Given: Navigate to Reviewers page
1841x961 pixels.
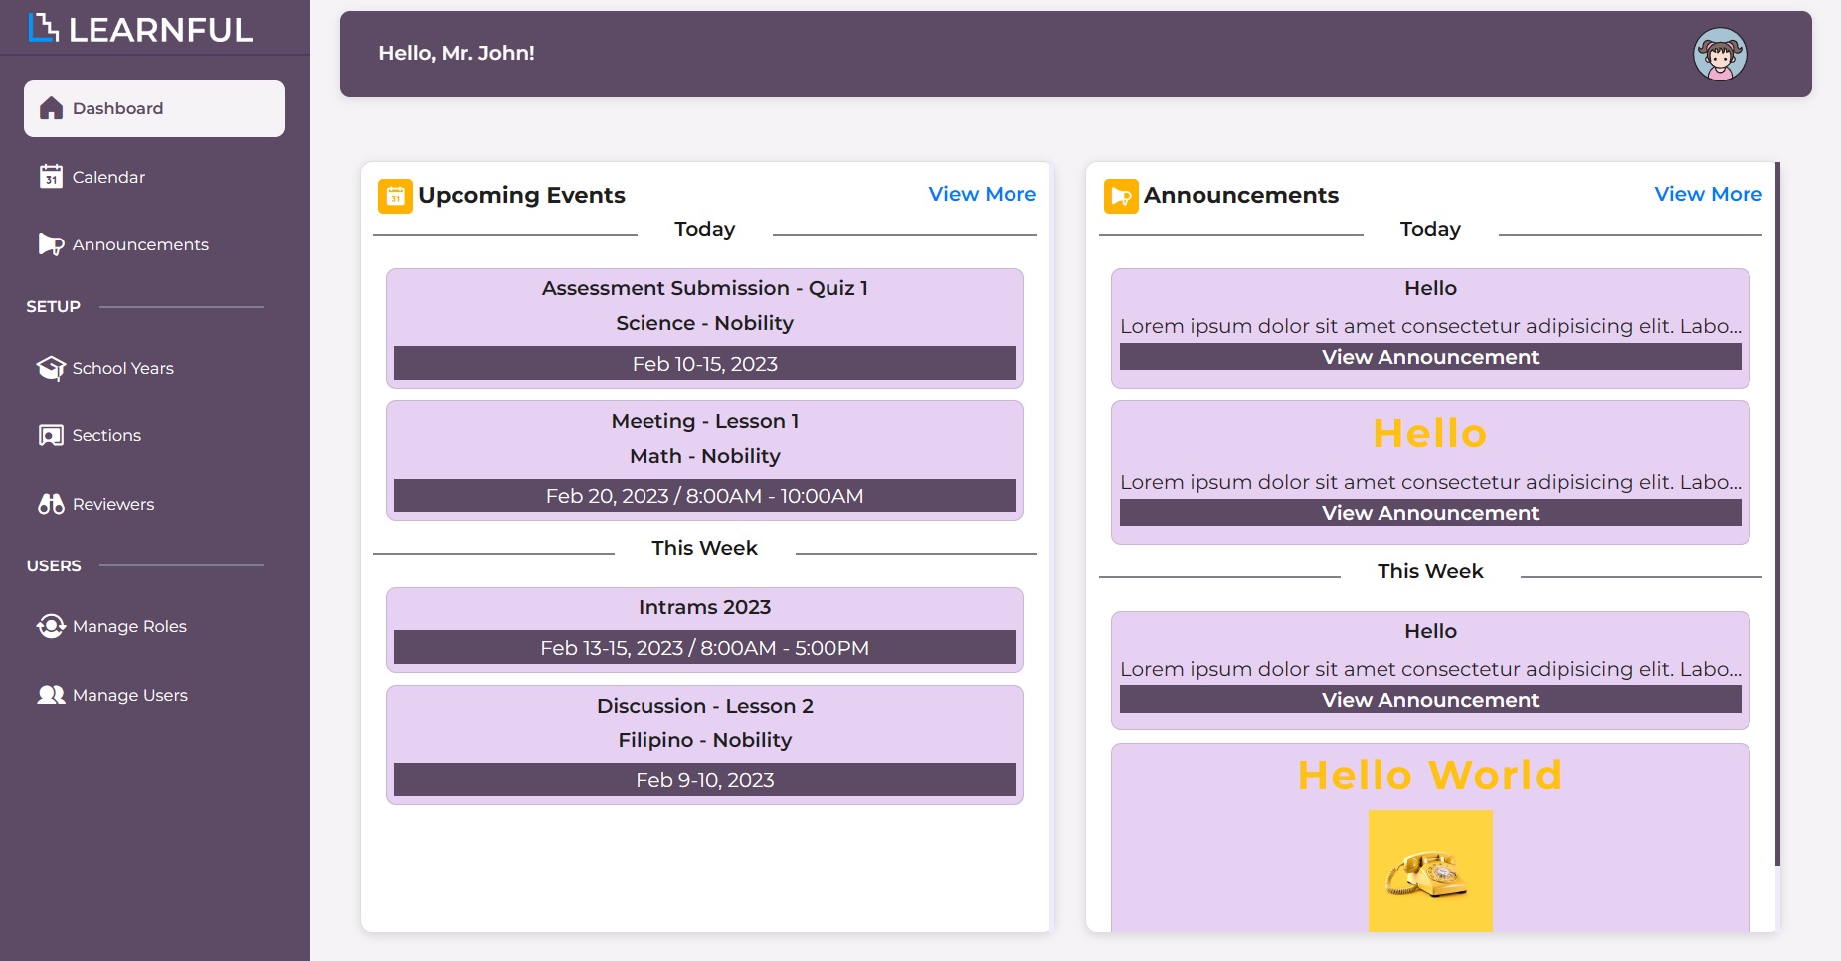Looking at the screenshot, I should click(154, 504).
